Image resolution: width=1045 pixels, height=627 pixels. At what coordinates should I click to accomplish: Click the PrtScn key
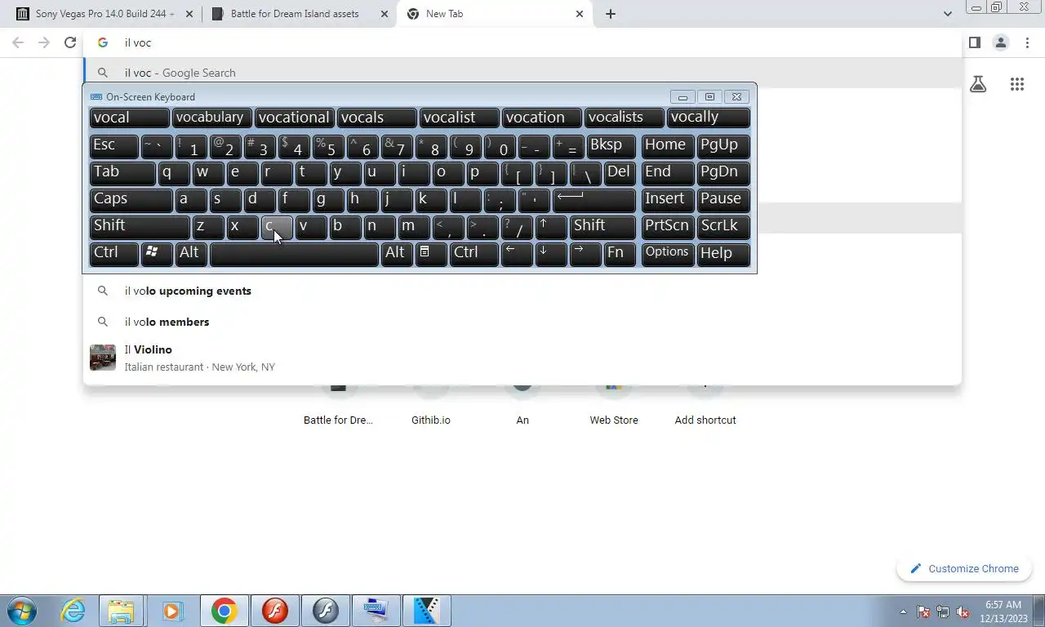[x=668, y=227]
